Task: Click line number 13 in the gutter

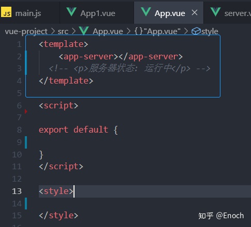Action: (x=17, y=191)
